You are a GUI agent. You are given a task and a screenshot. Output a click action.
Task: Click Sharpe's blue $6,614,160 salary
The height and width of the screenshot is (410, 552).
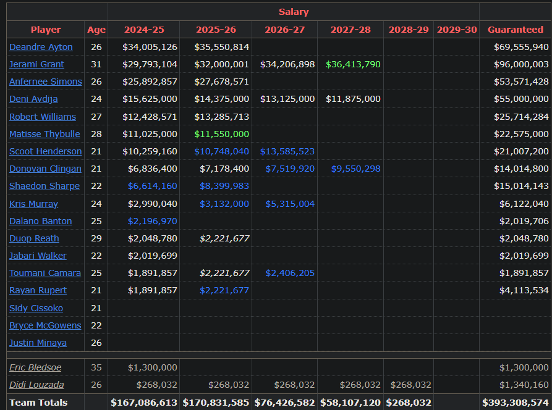point(153,186)
